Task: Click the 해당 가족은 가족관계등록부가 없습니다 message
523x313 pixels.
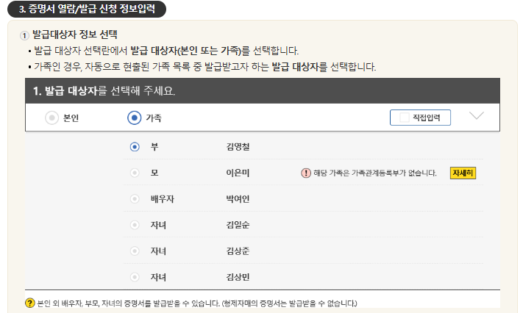Action: coord(375,173)
